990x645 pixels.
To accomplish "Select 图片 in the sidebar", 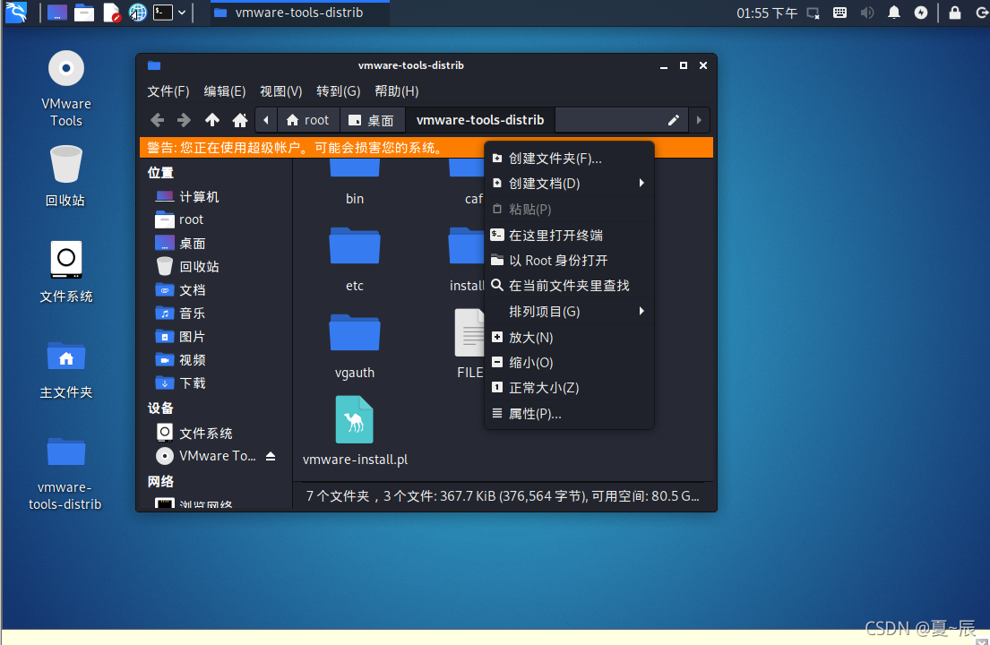I will (181, 336).
